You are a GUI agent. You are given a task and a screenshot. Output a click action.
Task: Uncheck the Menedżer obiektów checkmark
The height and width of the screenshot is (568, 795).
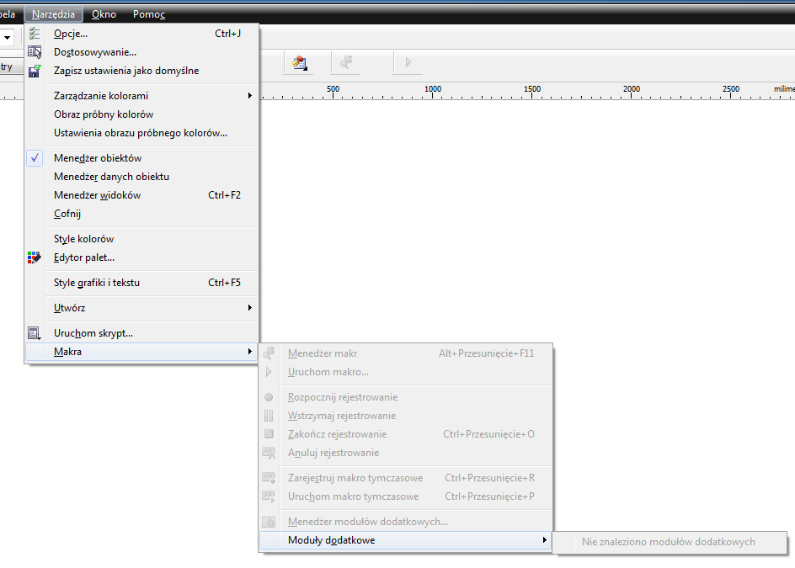click(35, 158)
